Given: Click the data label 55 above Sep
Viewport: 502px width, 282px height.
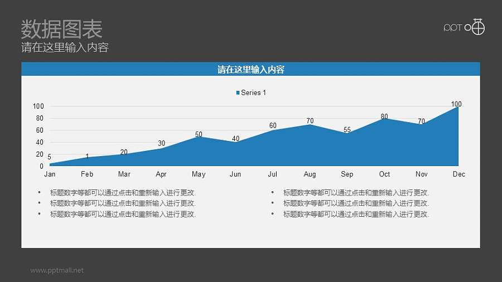Looking at the screenshot, I should pos(347,129).
